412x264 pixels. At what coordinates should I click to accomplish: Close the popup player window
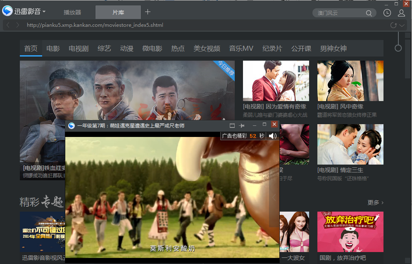click(x=274, y=124)
